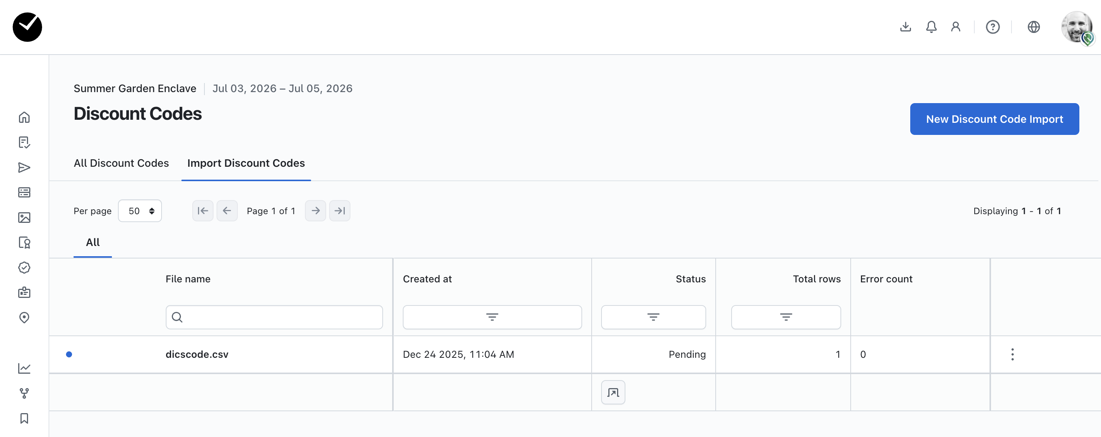Screen dimensions: 1101x437
Task: Open the location pin sidebar icon
Action: (24, 317)
